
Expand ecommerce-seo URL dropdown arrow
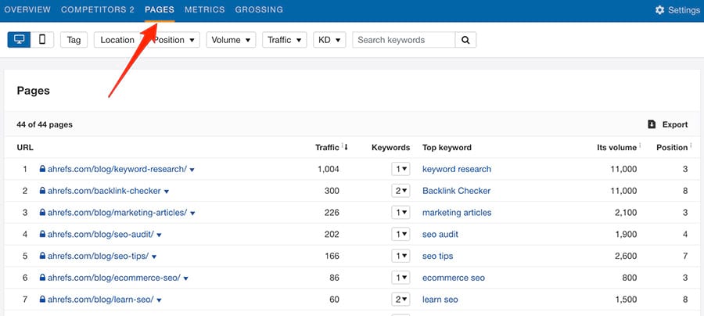point(186,278)
